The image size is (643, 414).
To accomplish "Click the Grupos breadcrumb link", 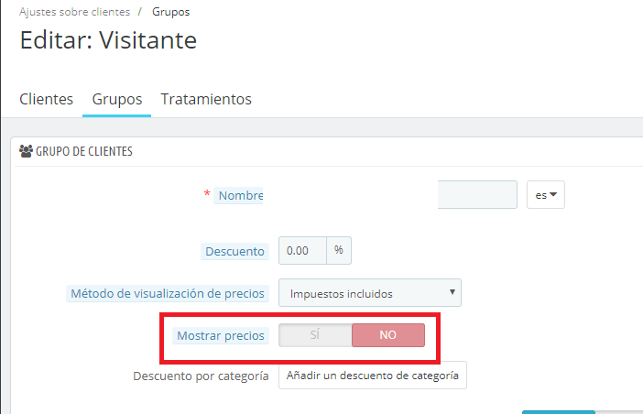I will (x=171, y=12).
